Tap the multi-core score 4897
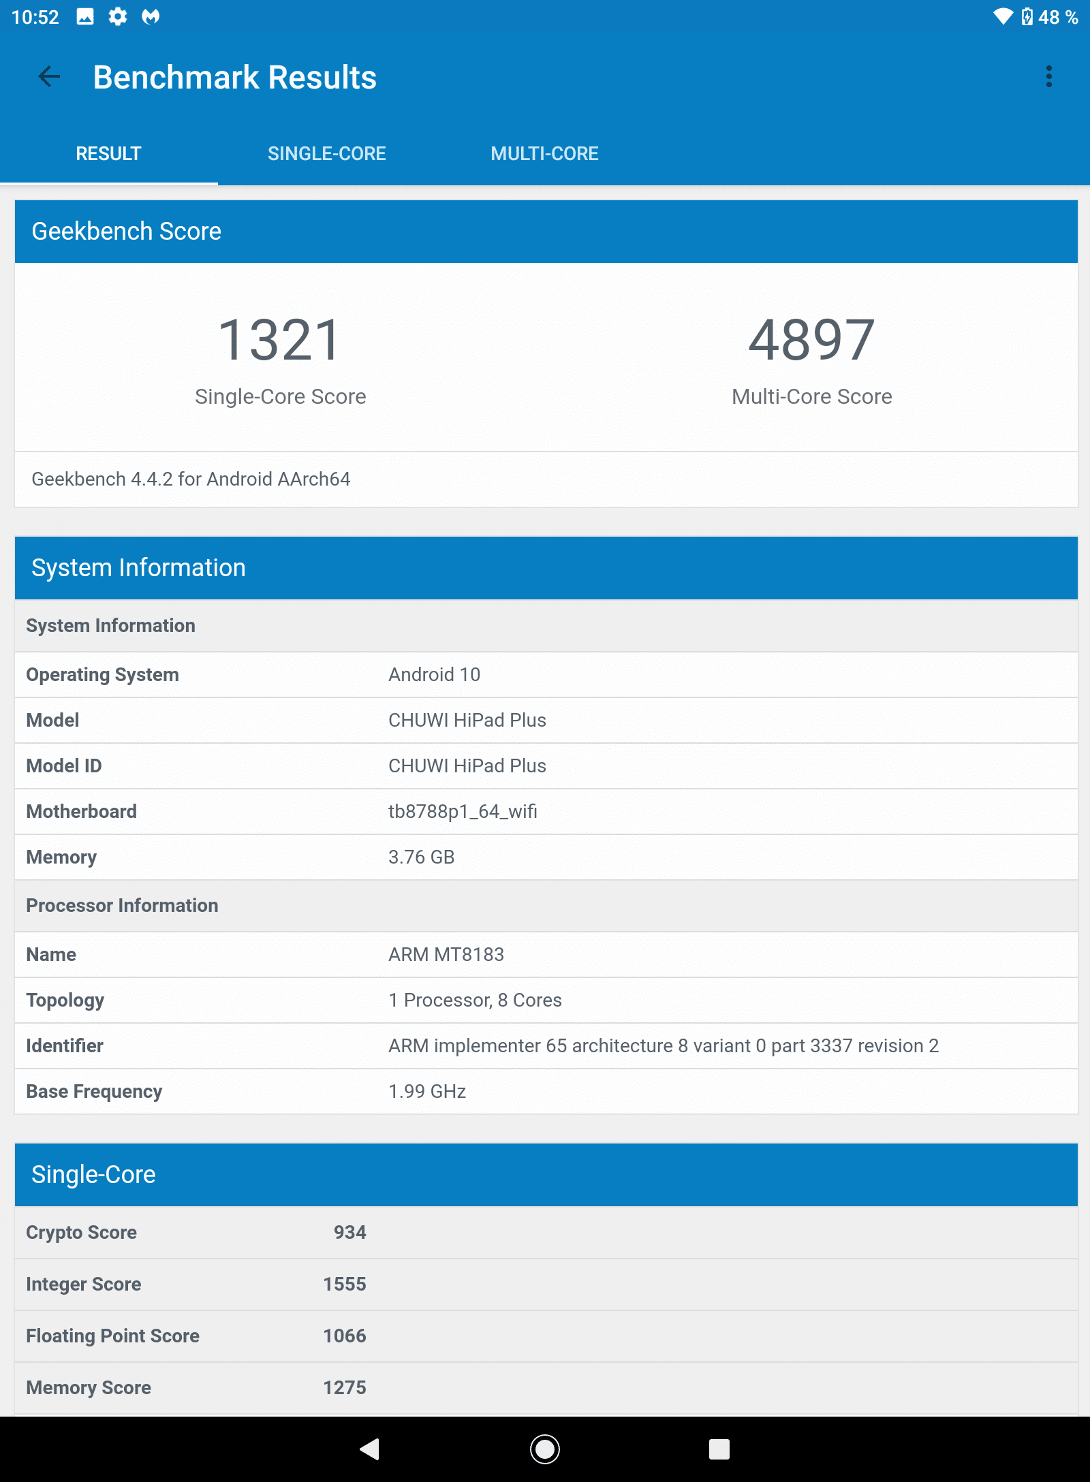 [x=811, y=340]
